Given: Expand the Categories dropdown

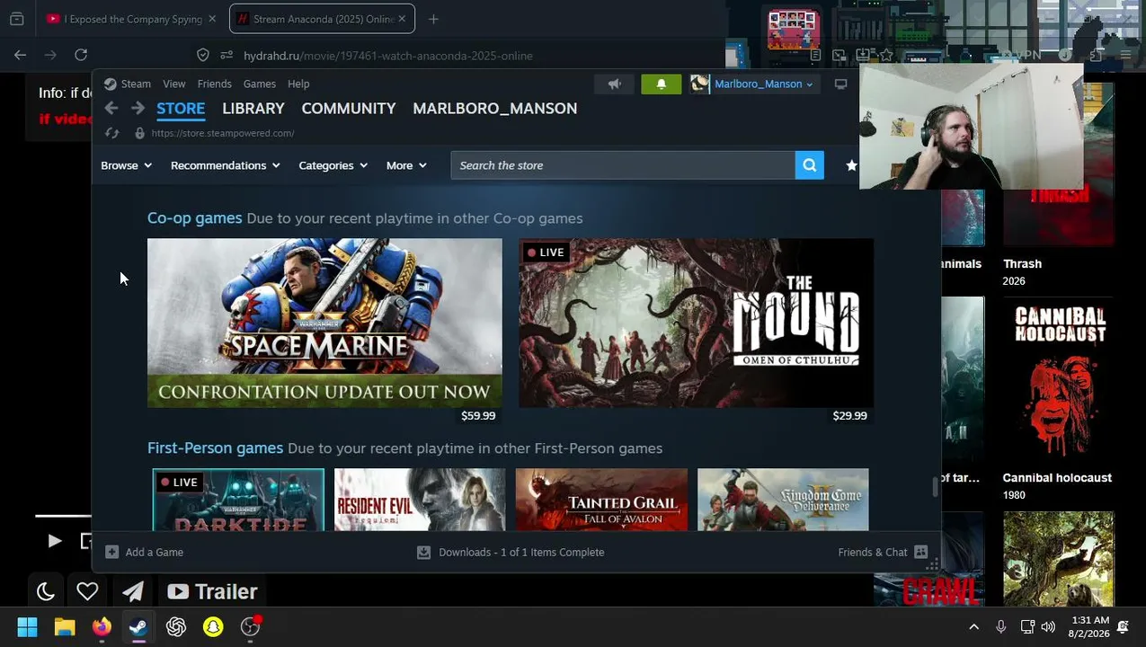Looking at the screenshot, I should [x=333, y=165].
